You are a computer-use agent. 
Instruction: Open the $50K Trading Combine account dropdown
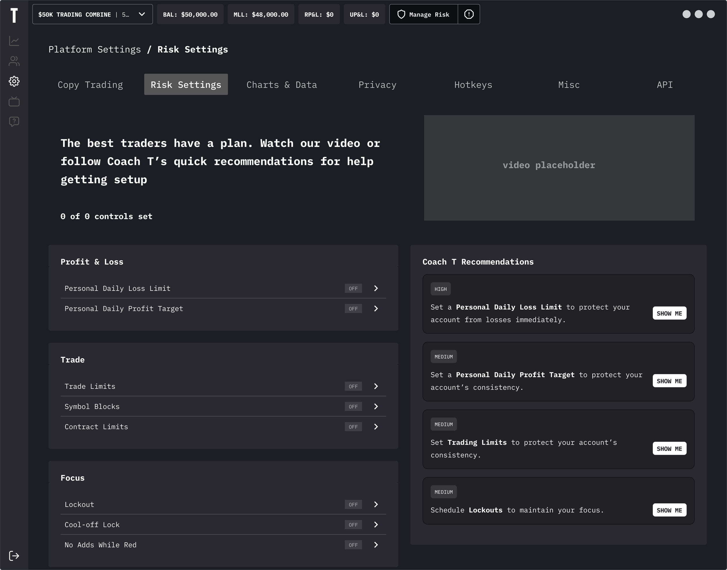click(x=92, y=14)
